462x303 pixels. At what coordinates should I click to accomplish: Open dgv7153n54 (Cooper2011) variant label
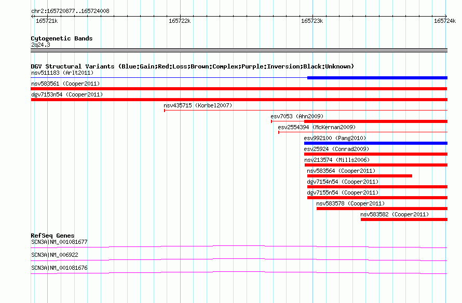coord(67,94)
